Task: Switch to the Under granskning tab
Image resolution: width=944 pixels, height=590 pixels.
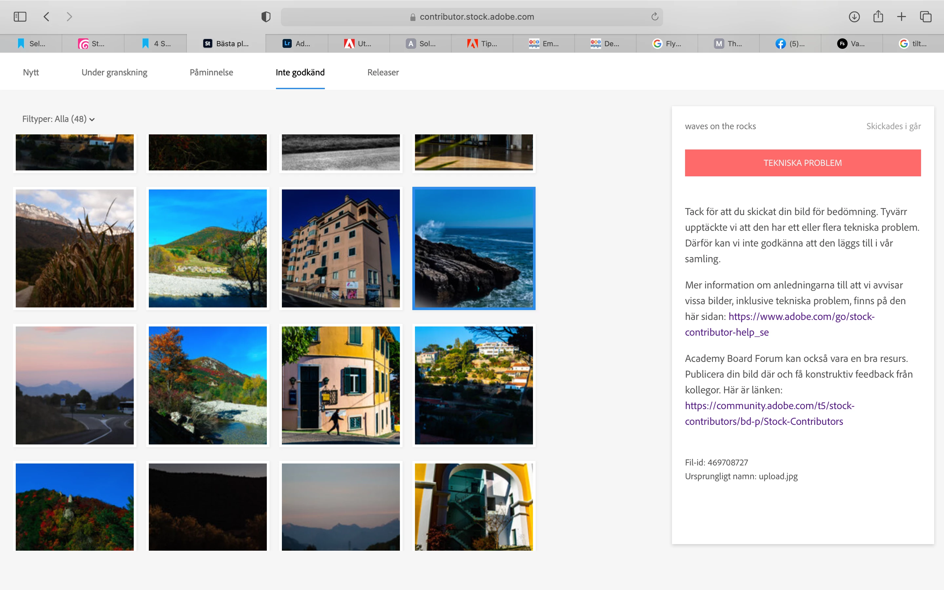Action: pos(114,72)
